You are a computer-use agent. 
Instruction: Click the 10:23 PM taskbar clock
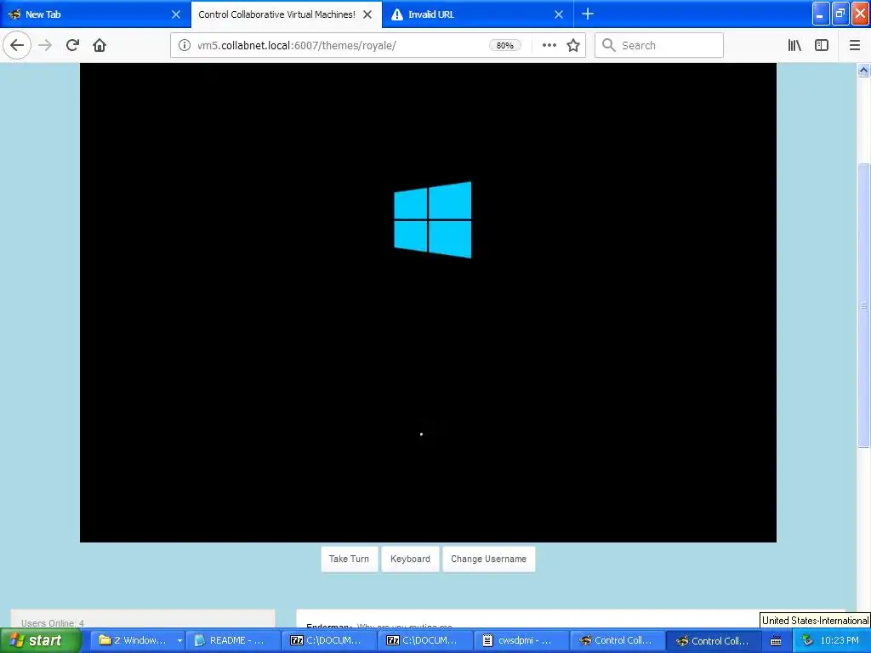click(x=840, y=640)
